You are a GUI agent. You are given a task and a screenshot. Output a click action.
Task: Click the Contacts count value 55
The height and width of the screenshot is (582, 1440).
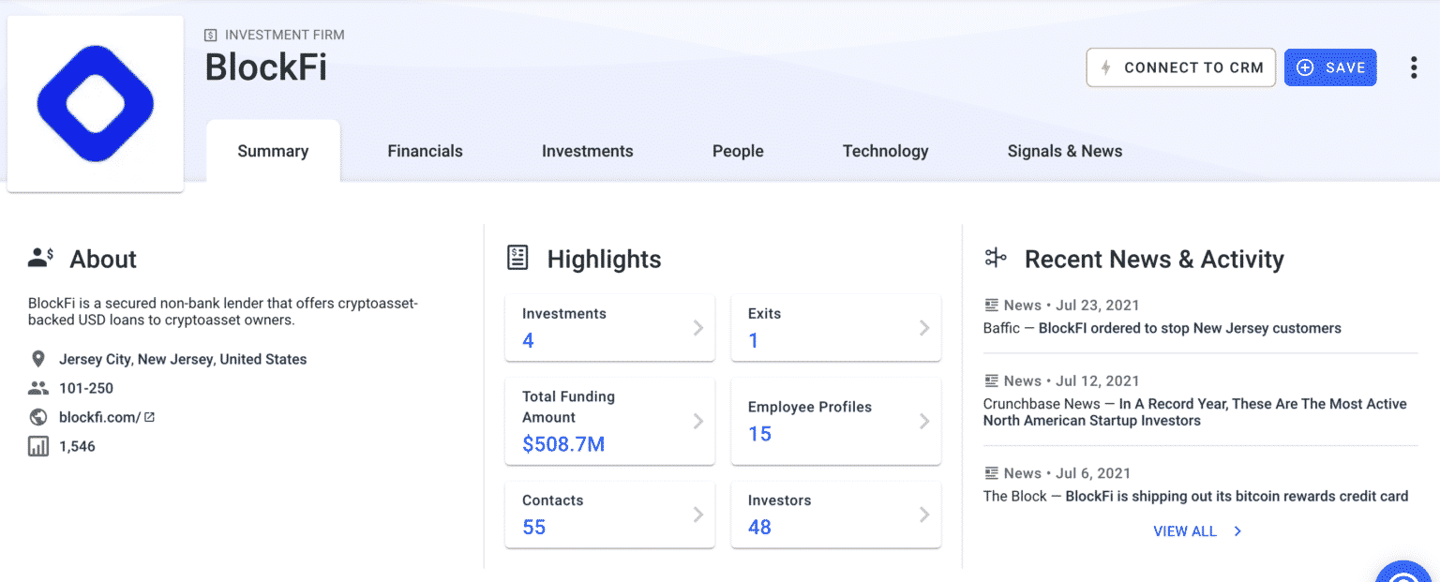(x=534, y=527)
